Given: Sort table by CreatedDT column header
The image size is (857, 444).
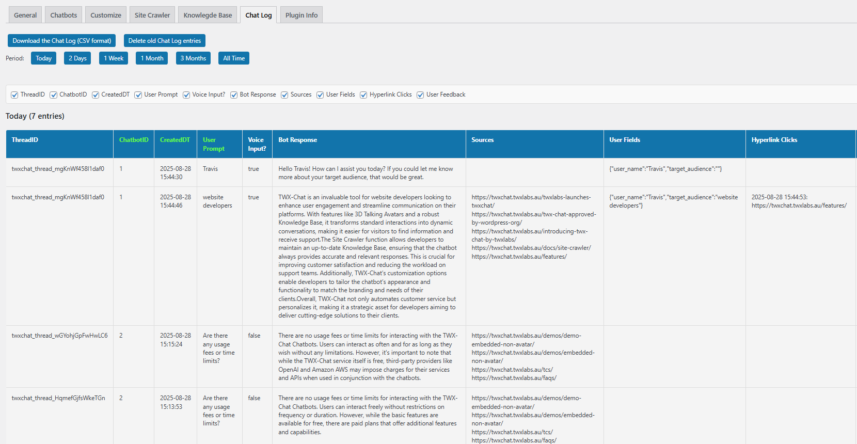Looking at the screenshot, I should click(175, 140).
